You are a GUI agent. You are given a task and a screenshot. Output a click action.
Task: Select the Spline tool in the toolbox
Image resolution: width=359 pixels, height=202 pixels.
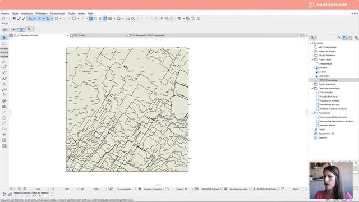tap(4, 129)
